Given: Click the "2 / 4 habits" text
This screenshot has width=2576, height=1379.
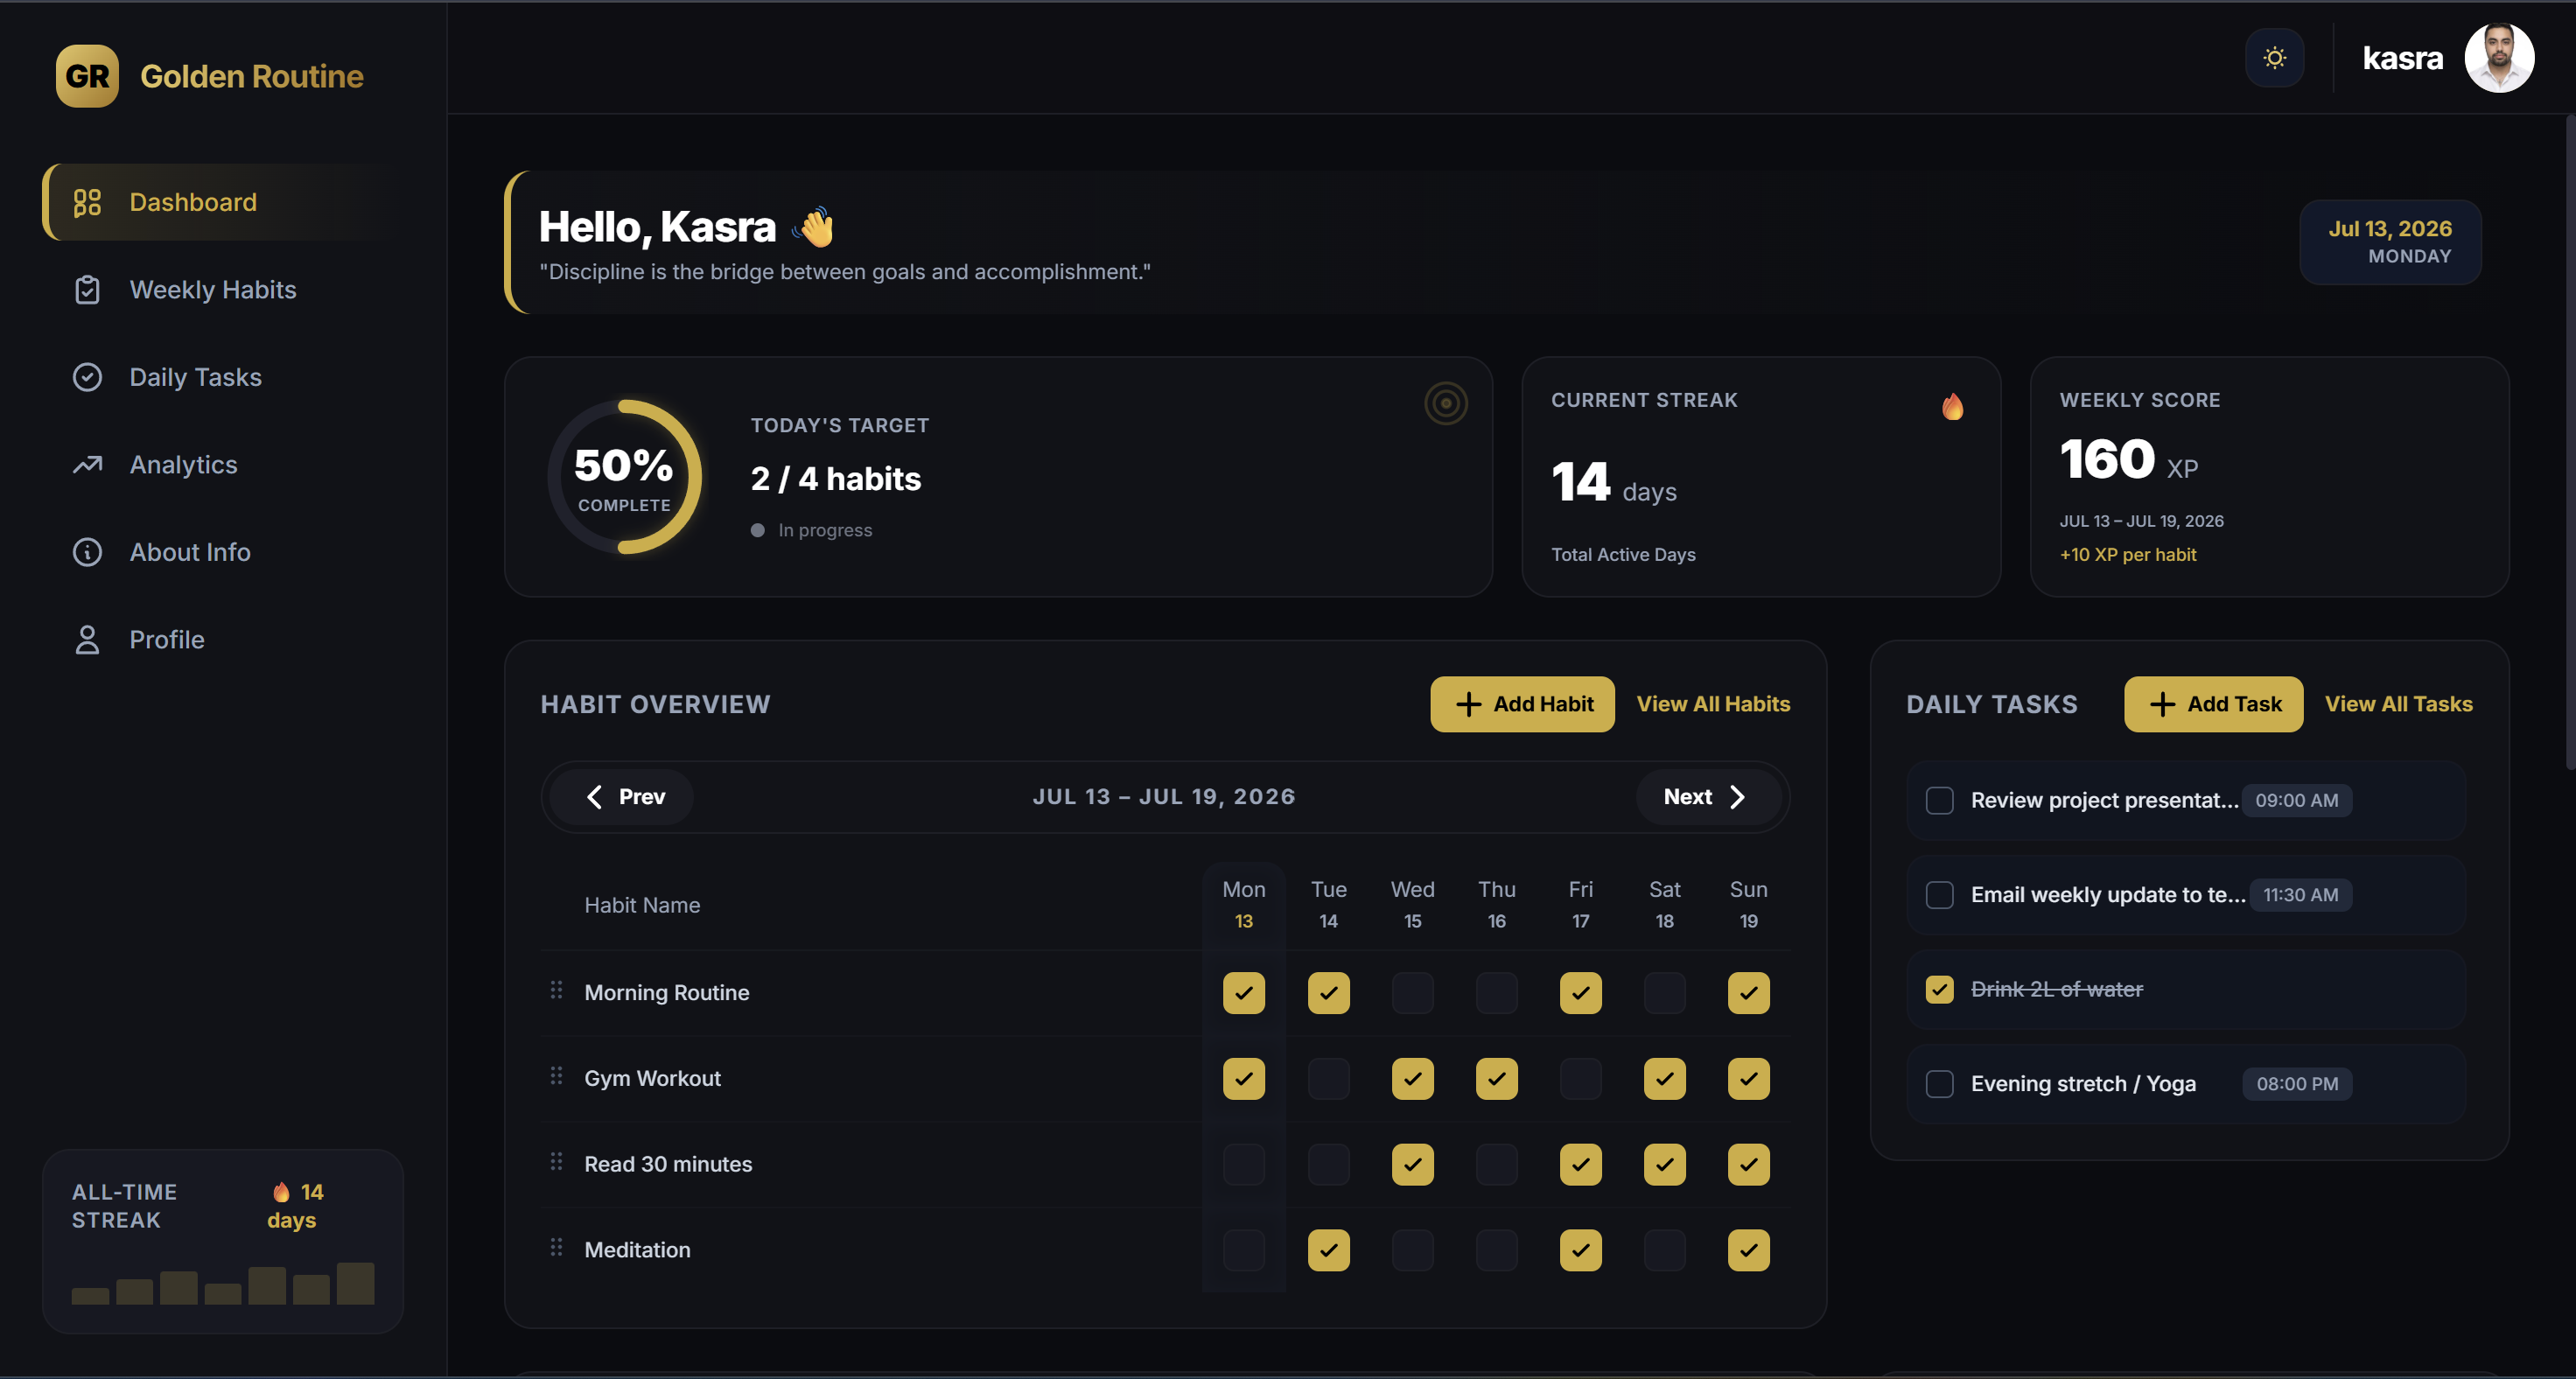Looking at the screenshot, I should [835, 479].
